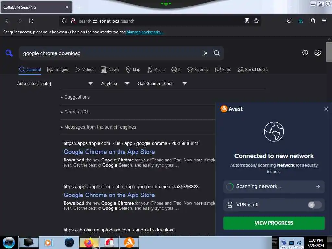
Task: Click the tray volume speaker icon
Action: pos(299,243)
